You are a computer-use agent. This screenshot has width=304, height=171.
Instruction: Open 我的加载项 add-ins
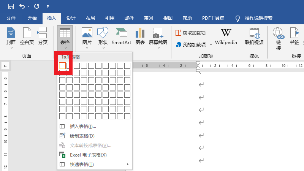[x=190, y=45]
